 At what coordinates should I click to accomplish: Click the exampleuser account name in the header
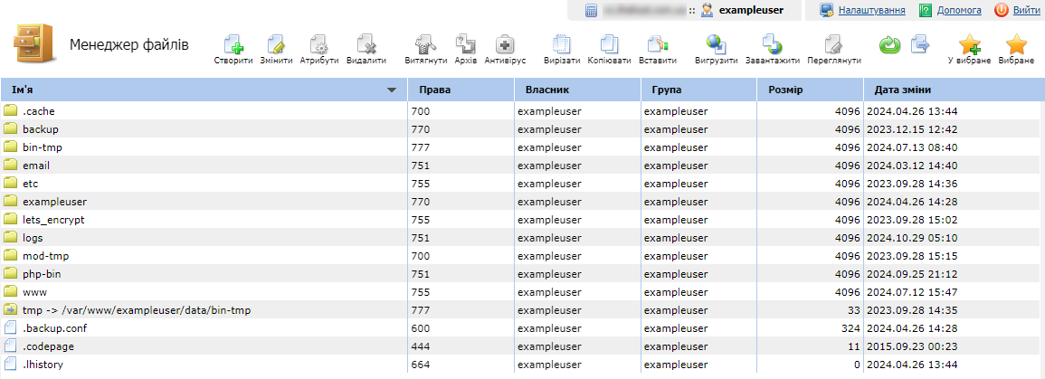[x=751, y=10]
